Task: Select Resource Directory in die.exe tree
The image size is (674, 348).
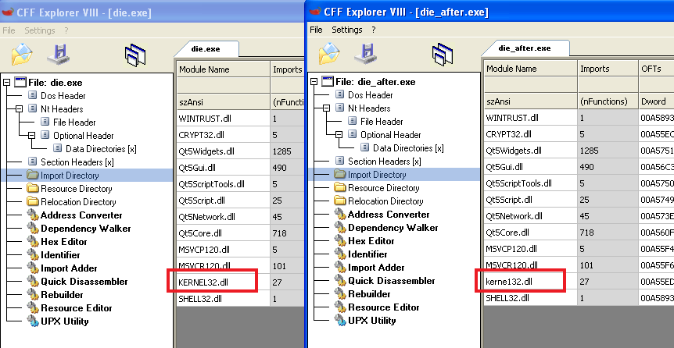Action: [x=76, y=189]
